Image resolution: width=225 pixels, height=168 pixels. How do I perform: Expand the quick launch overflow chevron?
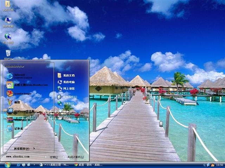click(x=34, y=165)
